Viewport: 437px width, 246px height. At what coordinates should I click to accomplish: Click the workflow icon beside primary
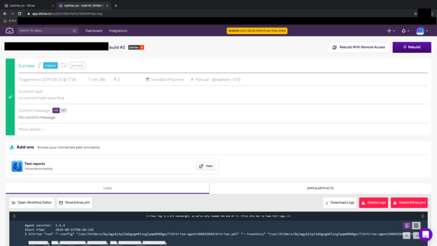pos(64,66)
